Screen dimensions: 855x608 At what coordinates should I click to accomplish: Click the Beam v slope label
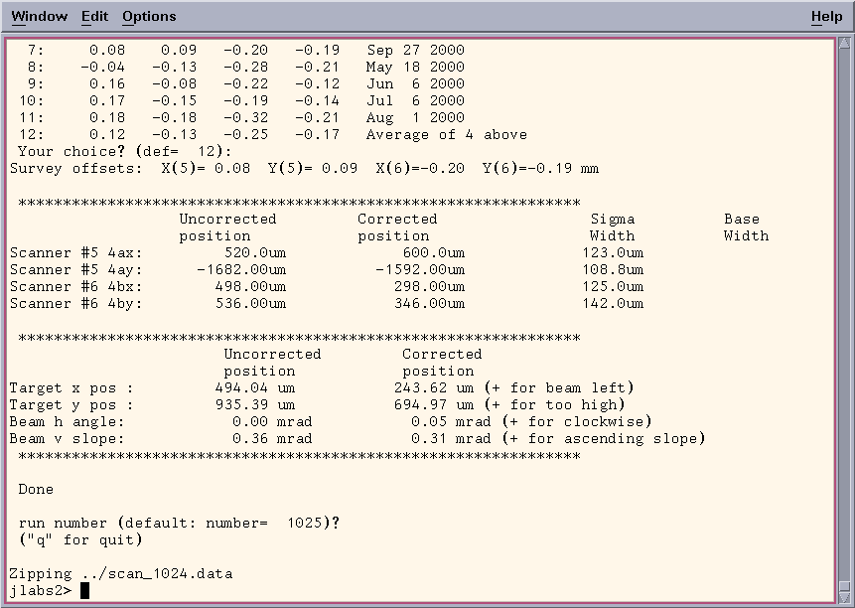point(68,439)
